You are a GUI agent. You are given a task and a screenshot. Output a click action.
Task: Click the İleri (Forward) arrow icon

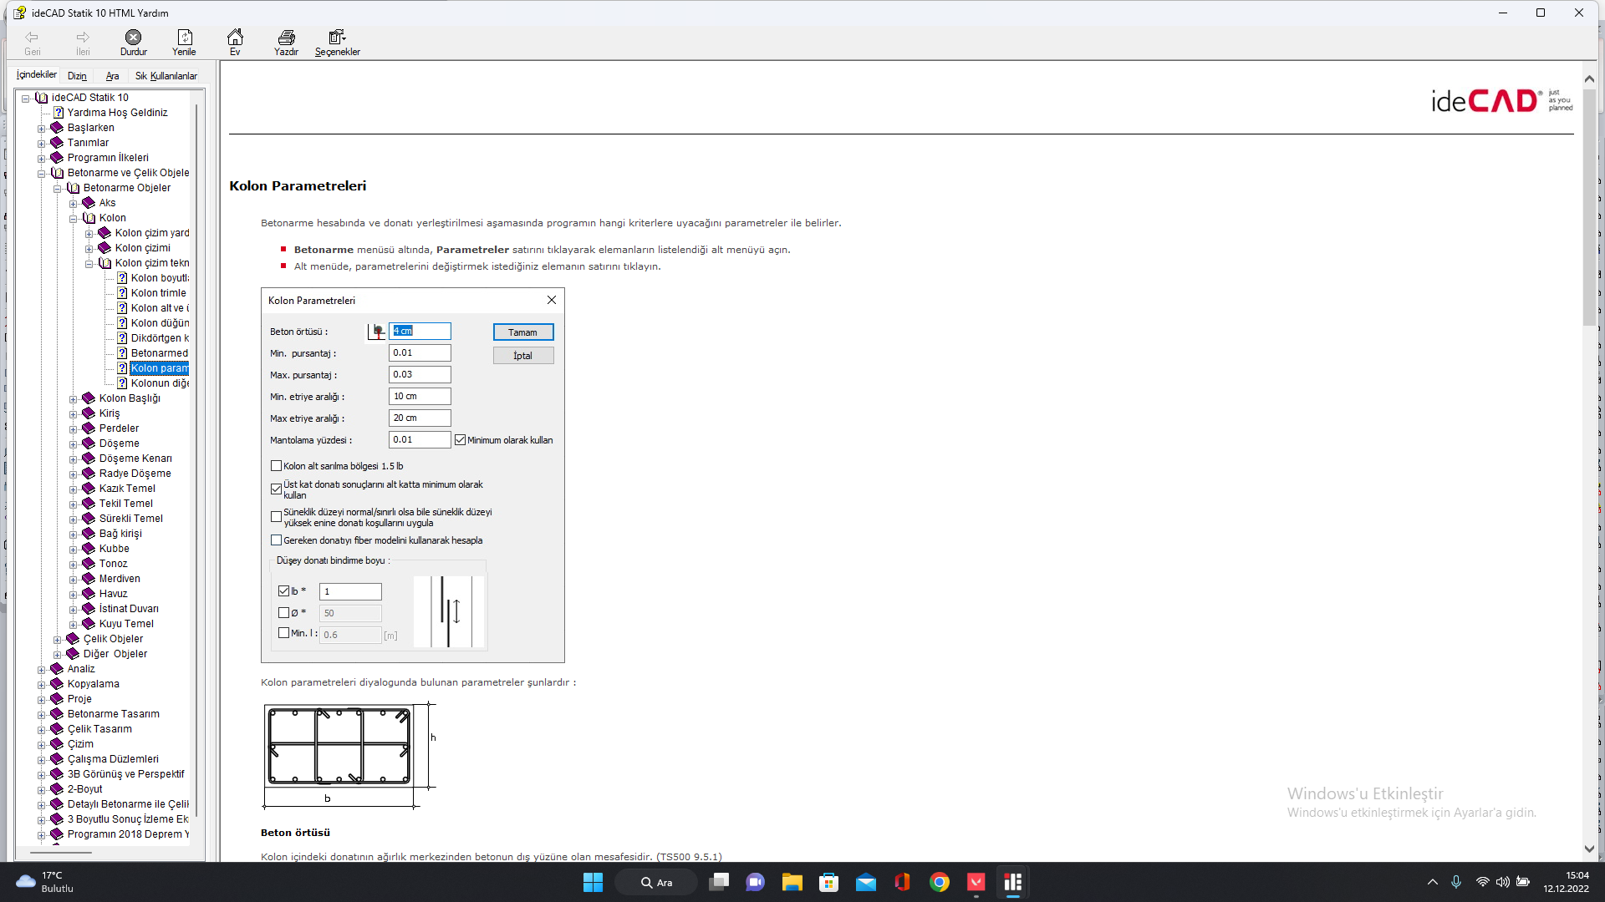(83, 38)
